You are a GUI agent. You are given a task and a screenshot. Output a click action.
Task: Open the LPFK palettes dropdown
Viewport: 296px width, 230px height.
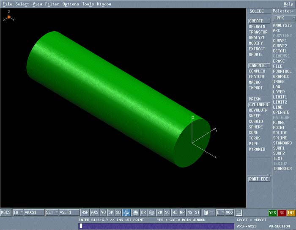click(282, 18)
